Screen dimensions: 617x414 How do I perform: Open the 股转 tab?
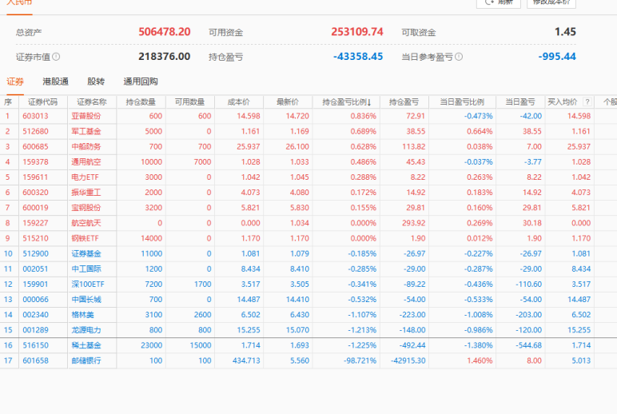(x=96, y=82)
